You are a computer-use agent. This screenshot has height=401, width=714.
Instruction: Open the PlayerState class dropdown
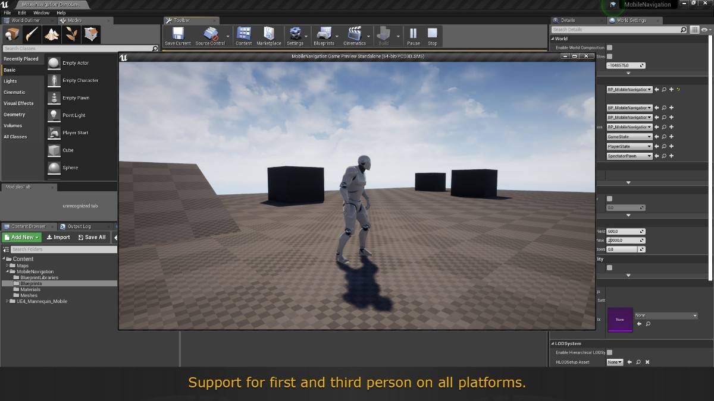[x=629, y=146]
